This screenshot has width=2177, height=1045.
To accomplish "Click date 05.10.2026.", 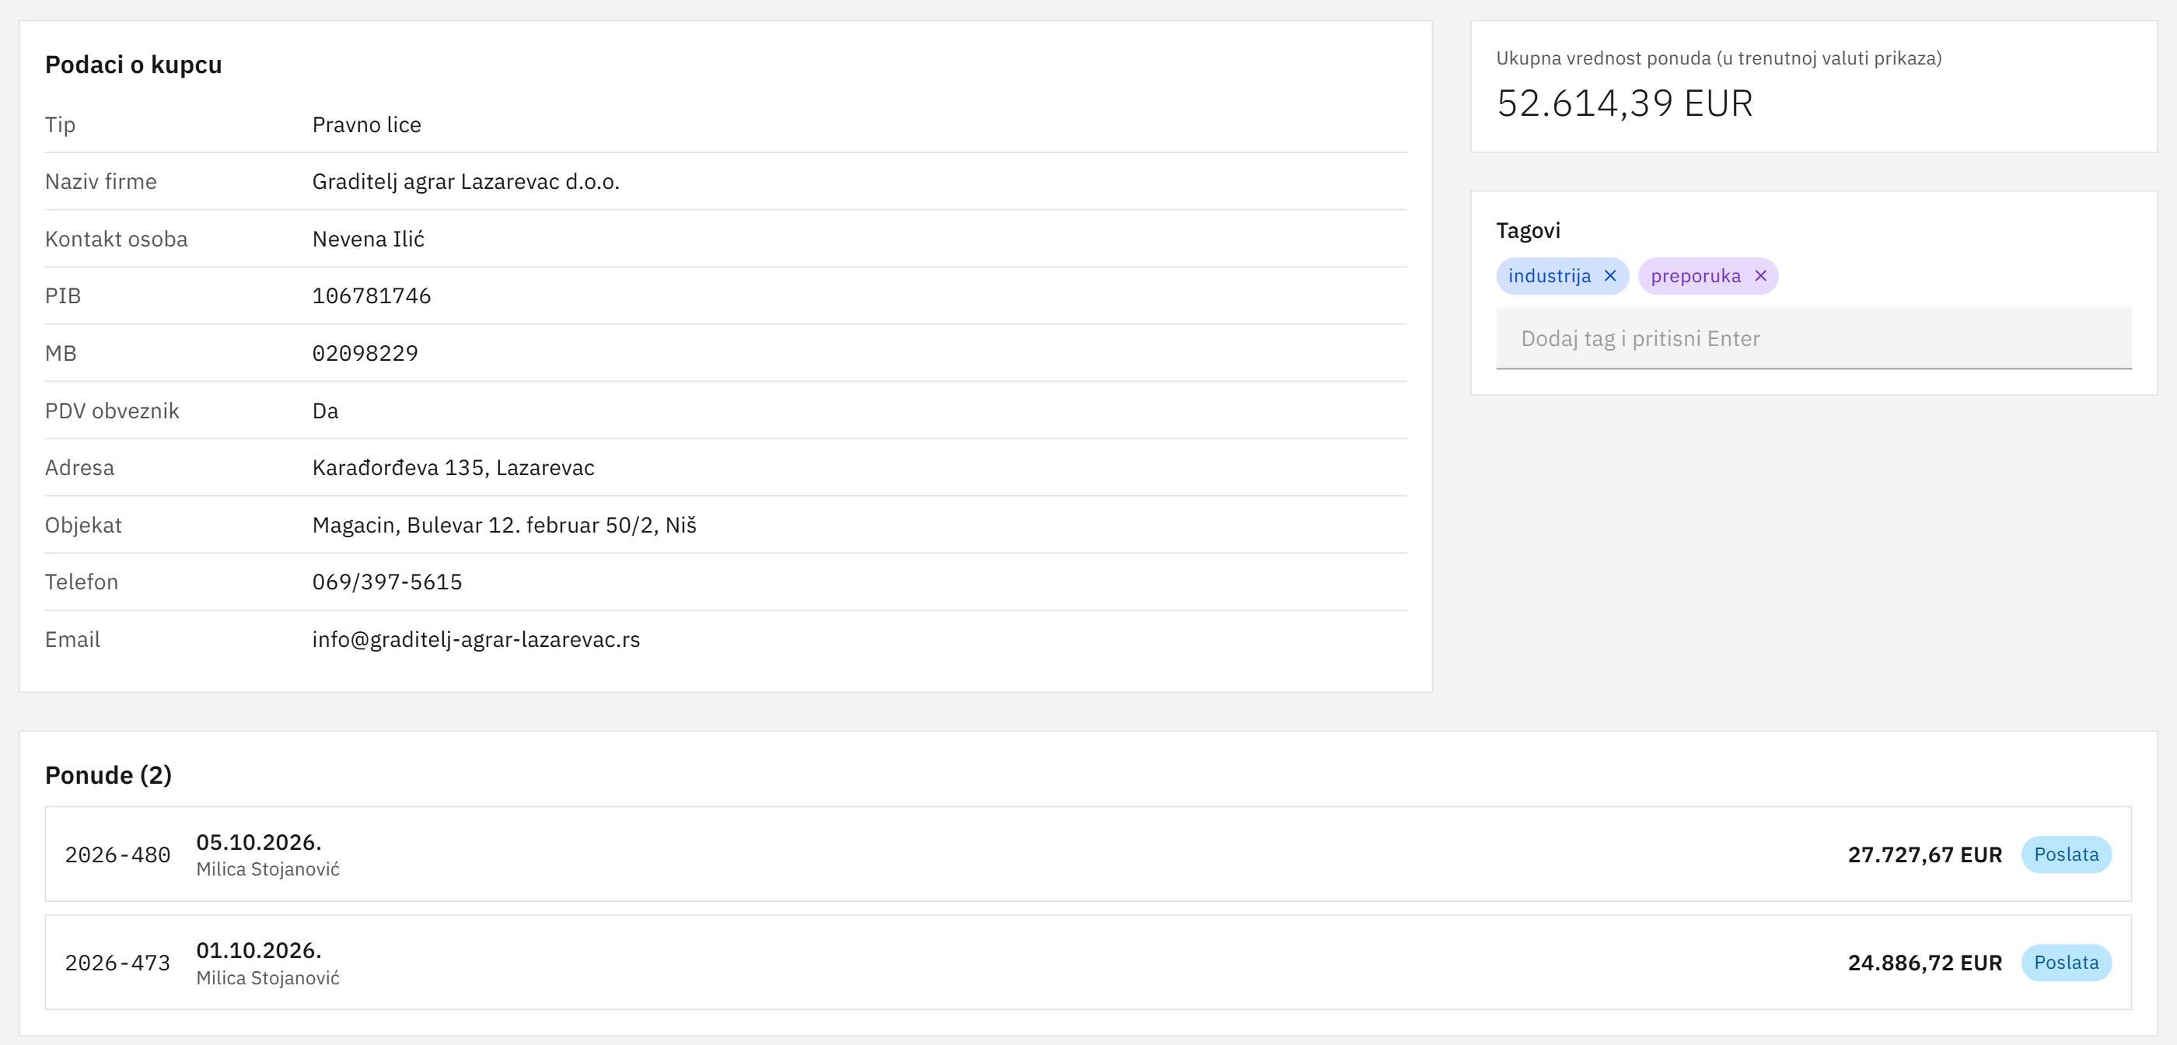I will (259, 842).
